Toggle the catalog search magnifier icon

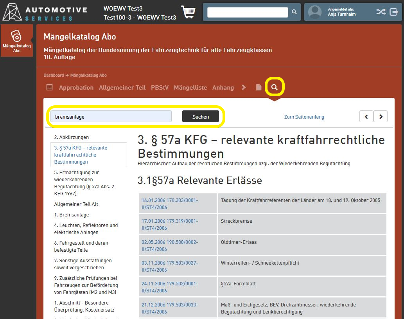click(275, 87)
